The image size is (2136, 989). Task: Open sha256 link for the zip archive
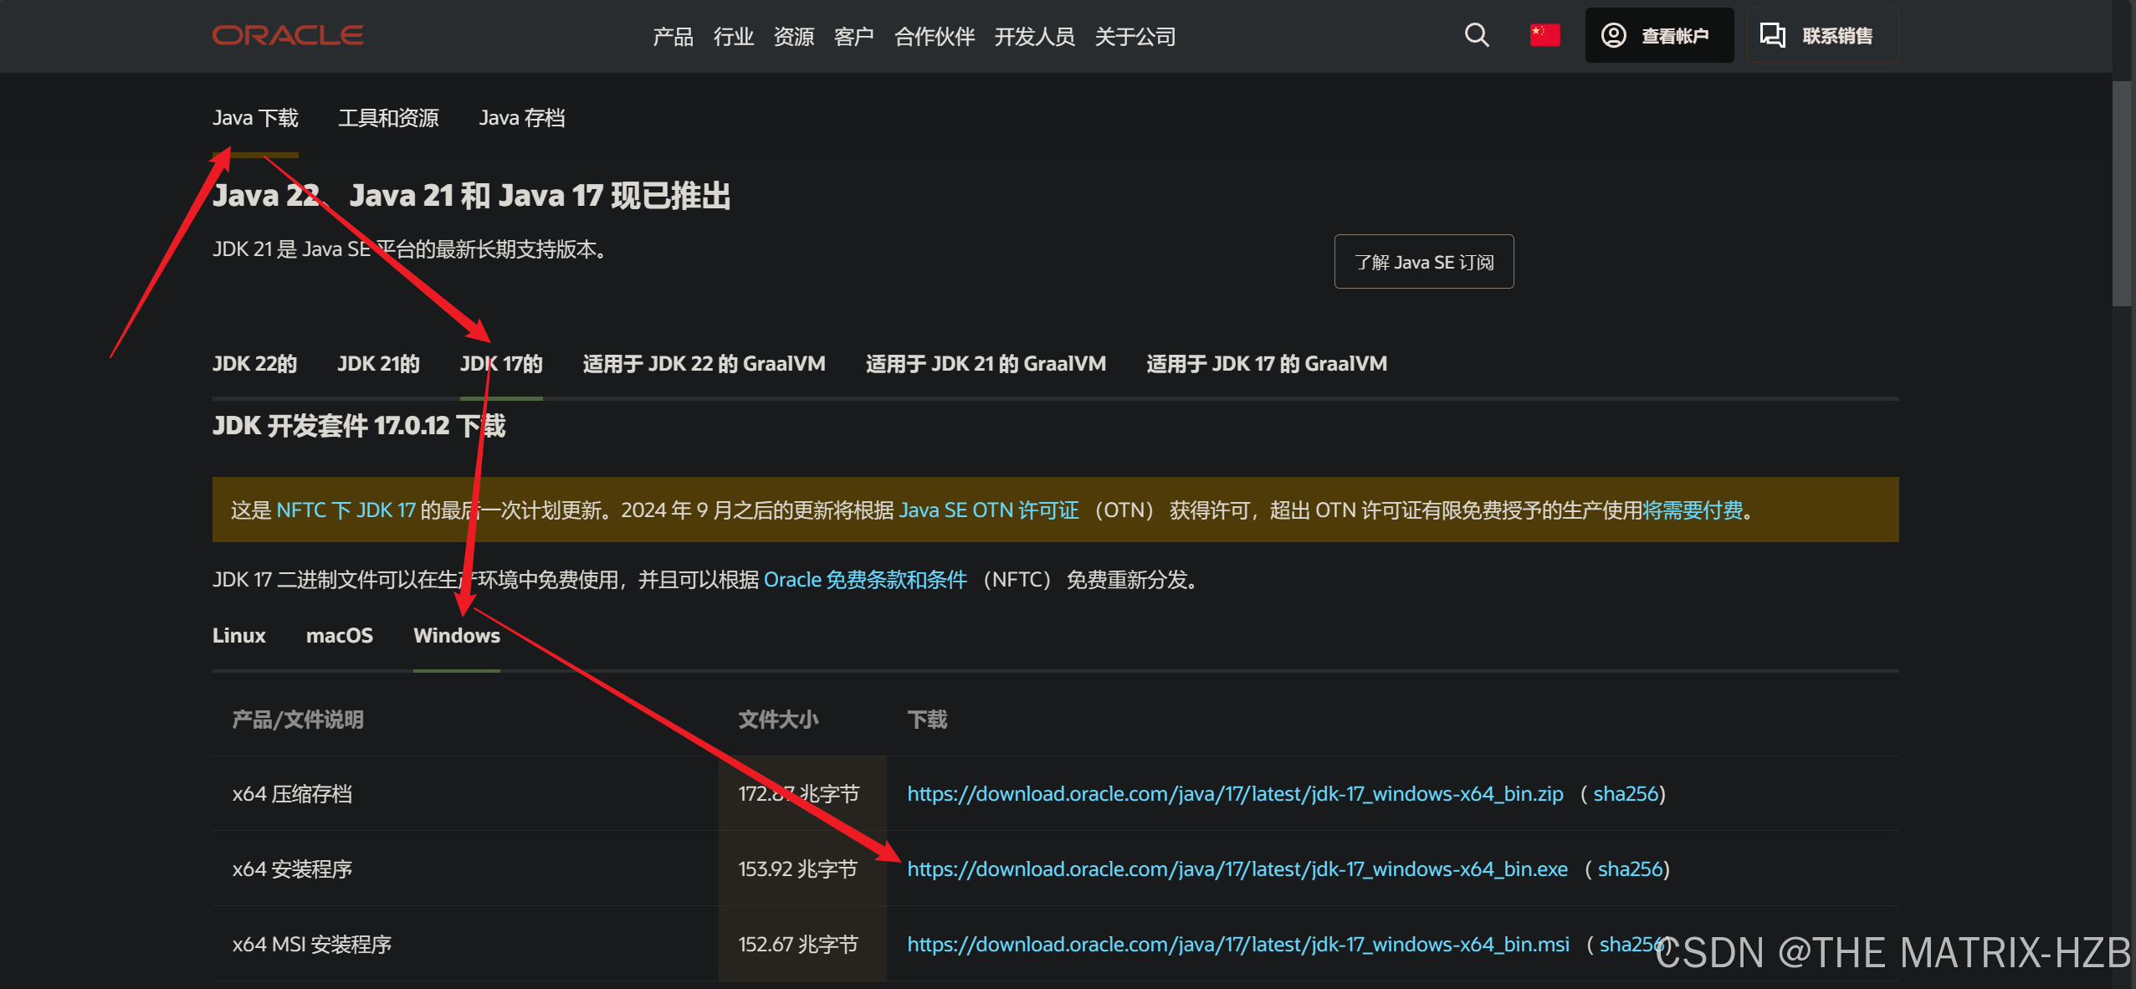1626,794
